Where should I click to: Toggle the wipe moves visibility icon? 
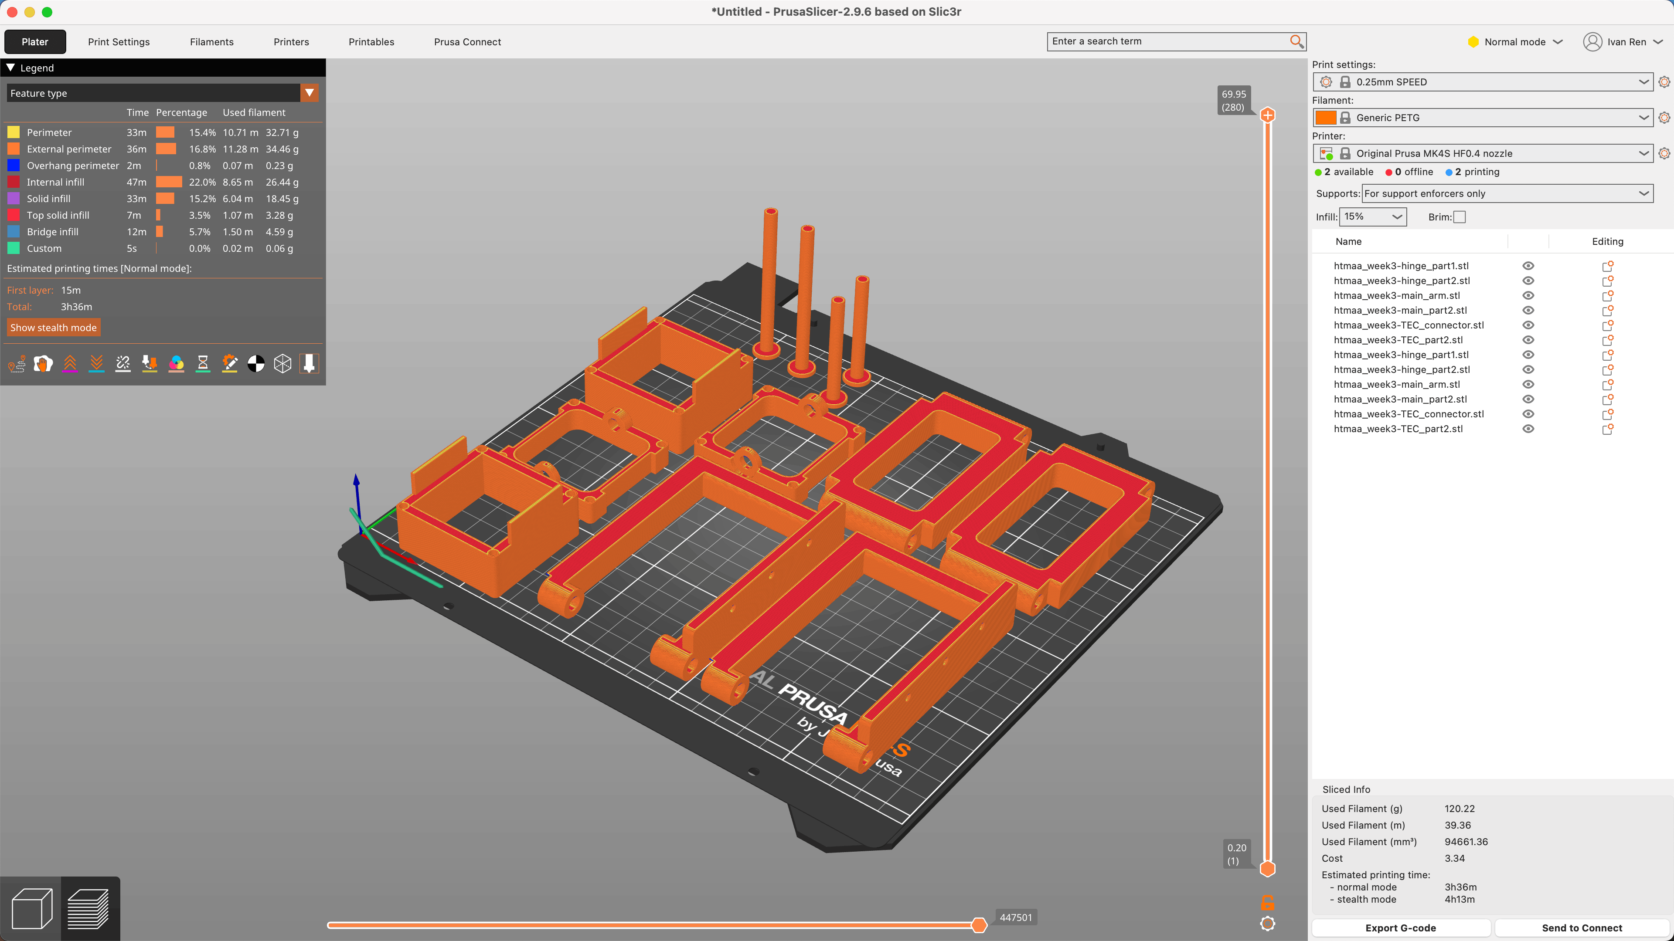tap(44, 364)
